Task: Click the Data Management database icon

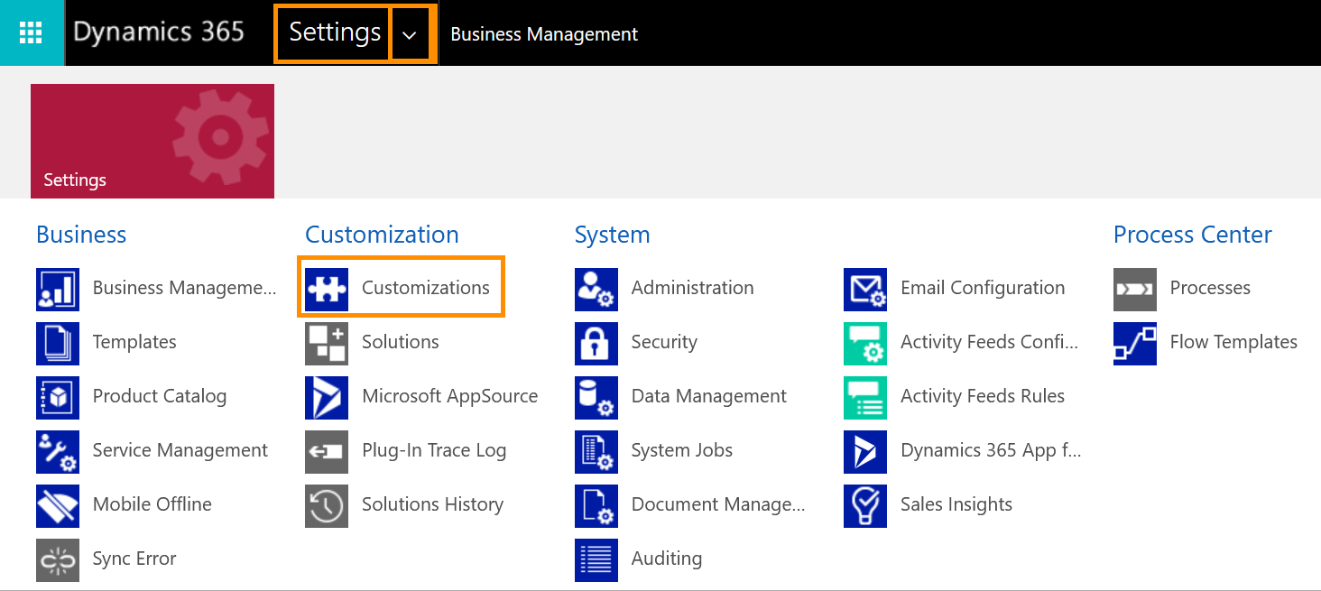Action: (x=596, y=397)
